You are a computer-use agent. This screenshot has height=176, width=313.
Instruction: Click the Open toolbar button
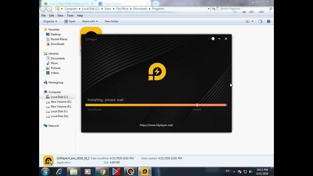pos(70,22)
